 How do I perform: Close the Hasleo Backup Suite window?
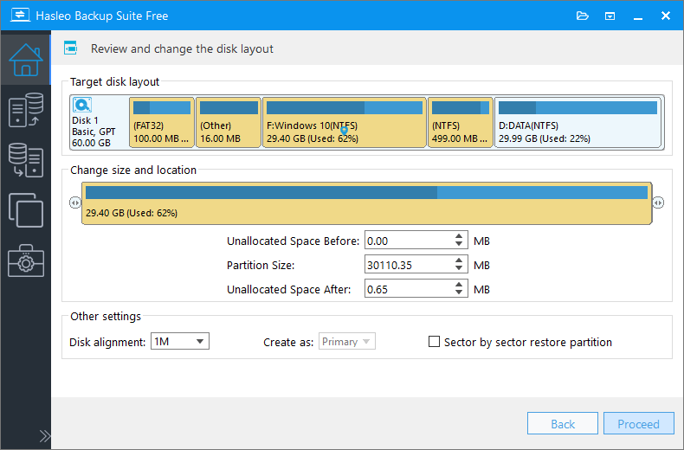tap(666, 16)
